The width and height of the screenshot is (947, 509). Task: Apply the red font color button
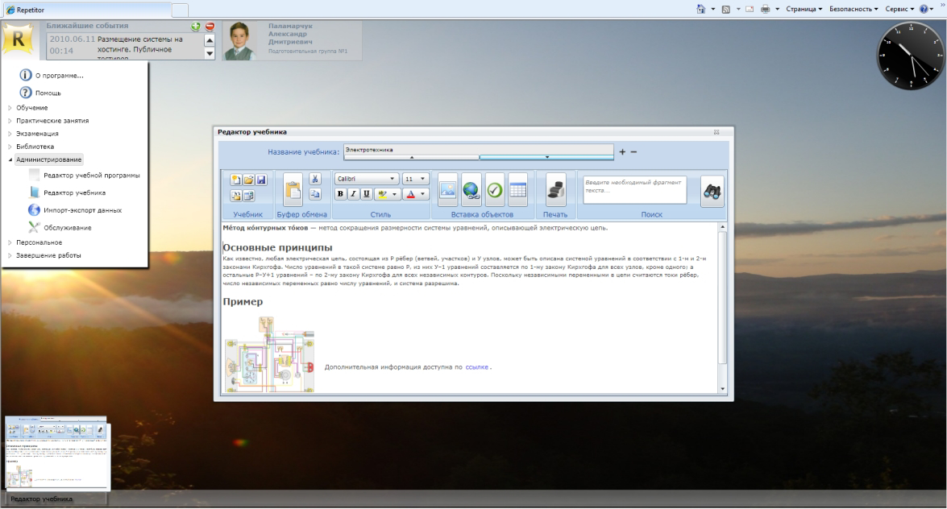411,194
